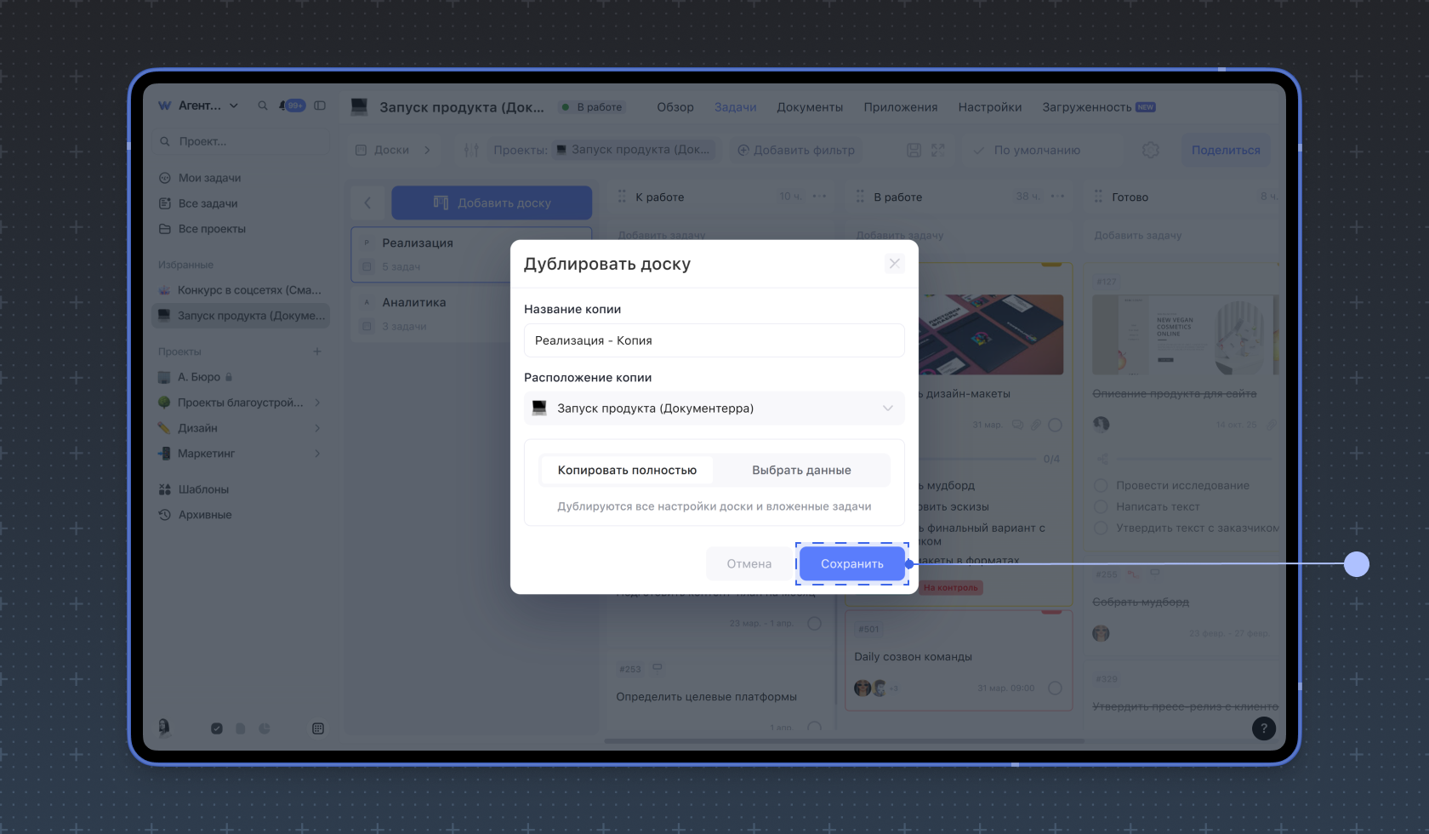1429x834 pixels.
Task: Select the Копировать полностью option
Action: (x=627, y=470)
